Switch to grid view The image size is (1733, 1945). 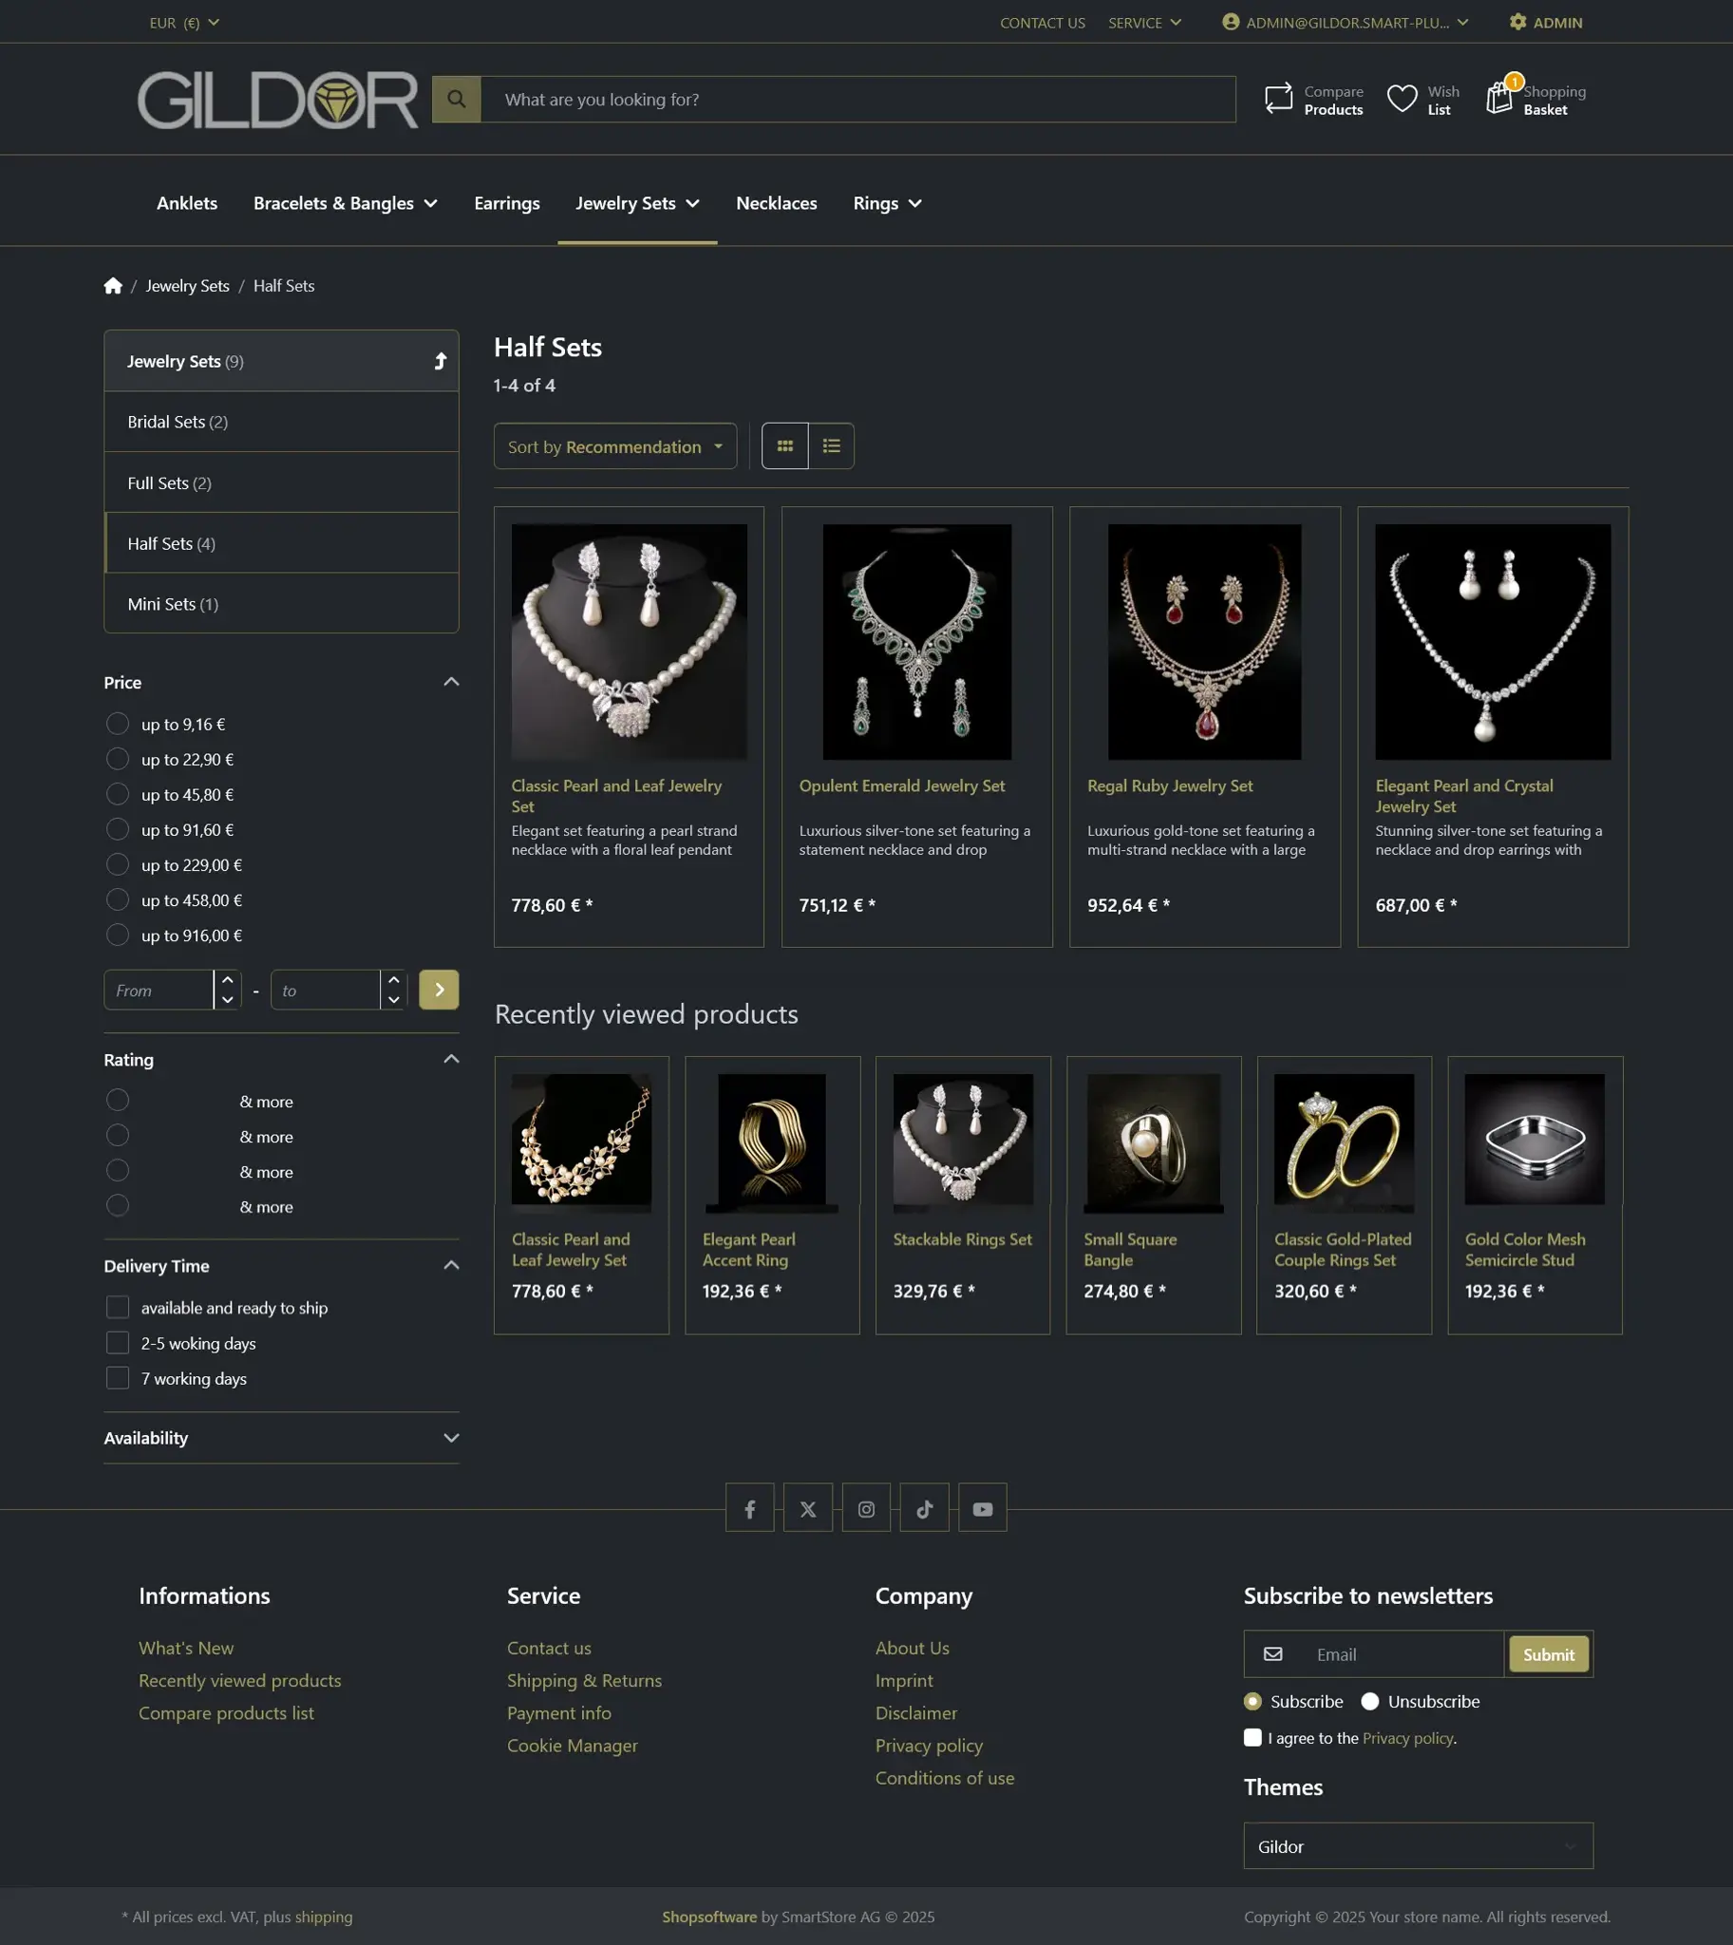point(784,445)
